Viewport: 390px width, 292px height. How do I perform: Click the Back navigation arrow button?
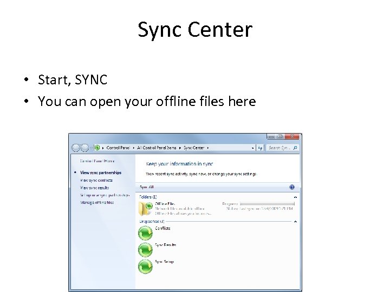click(x=75, y=148)
